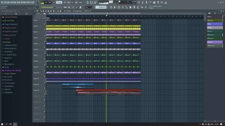The image size is (225, 126).
Task: Toggle playlist snap magnet
Action: tap(37, 11)
